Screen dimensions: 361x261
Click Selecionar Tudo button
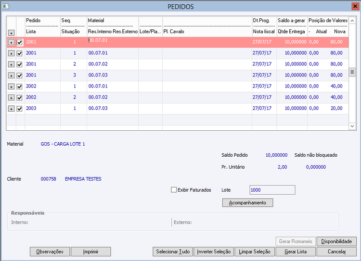(173, 251)
